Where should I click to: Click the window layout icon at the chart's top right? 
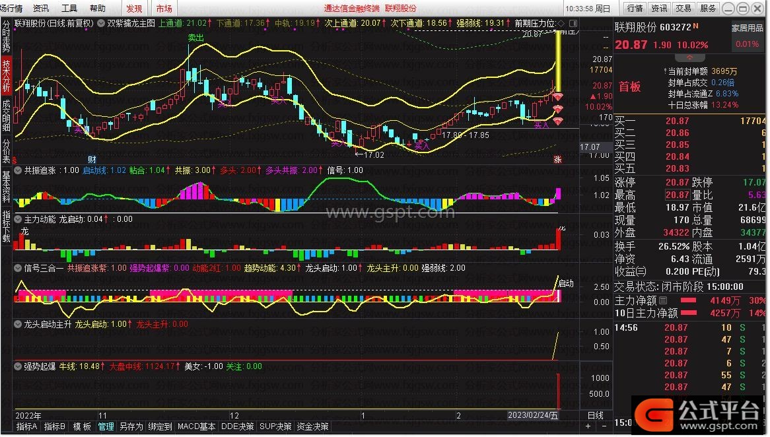click(573, 23)
